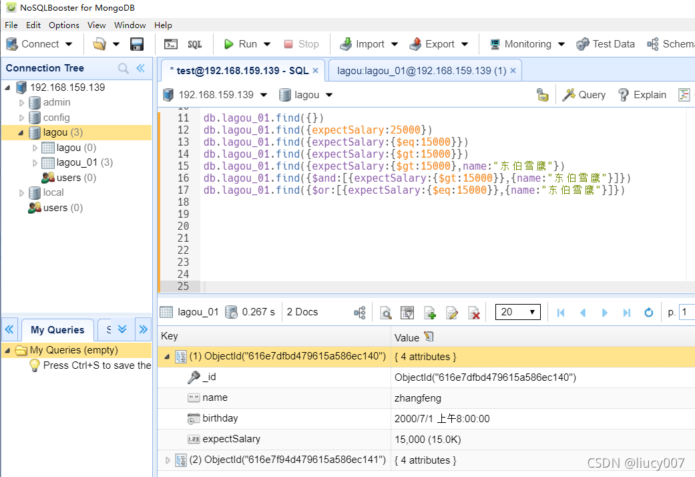Open the Export dropdown arrow

coord(465,44)
